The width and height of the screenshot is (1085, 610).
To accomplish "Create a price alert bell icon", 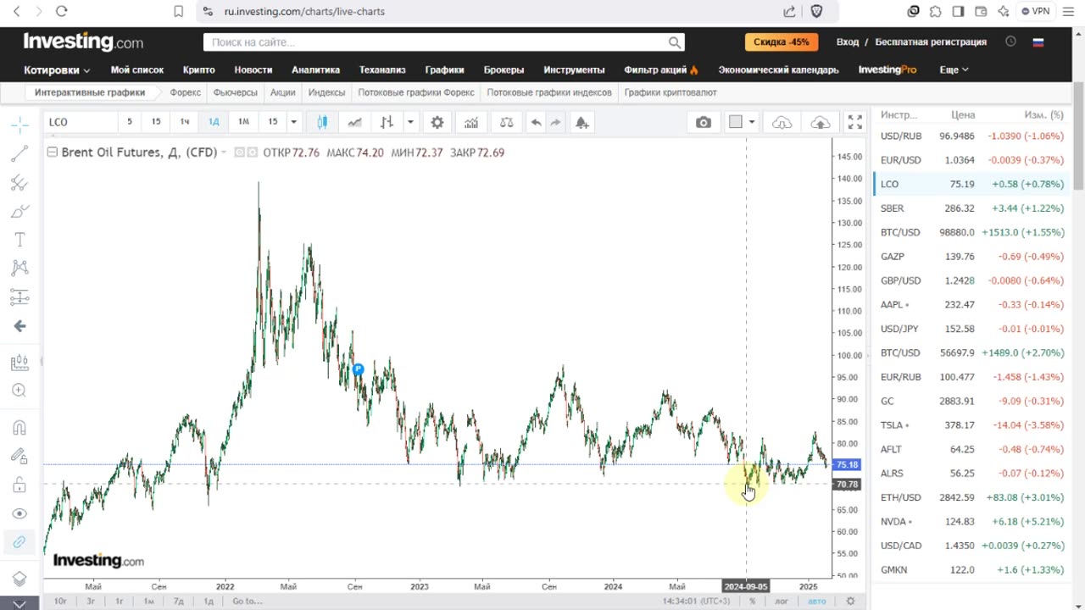I will (x=581, y=122).
